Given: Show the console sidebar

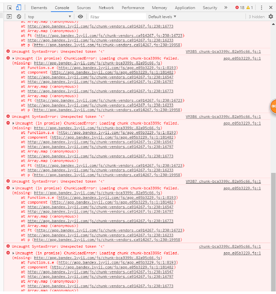Looking at the screenshot, I should click(9, 17).
